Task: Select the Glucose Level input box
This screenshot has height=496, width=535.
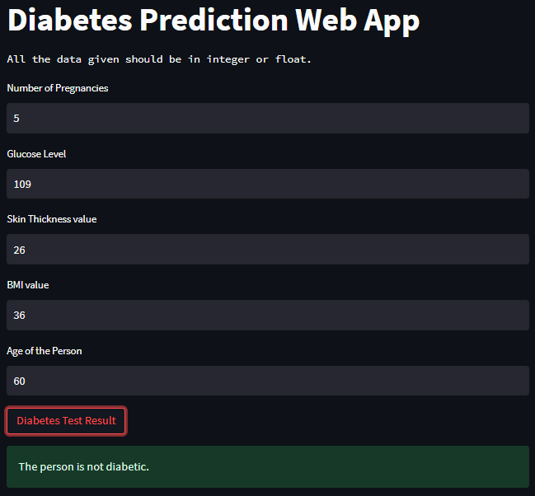Action: [268, 184]
